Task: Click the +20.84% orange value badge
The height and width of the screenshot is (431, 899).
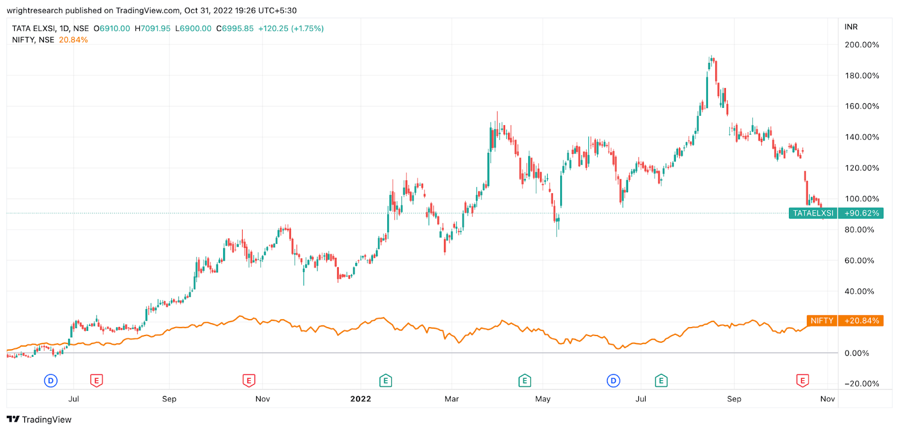Action: tap(861, 321)
